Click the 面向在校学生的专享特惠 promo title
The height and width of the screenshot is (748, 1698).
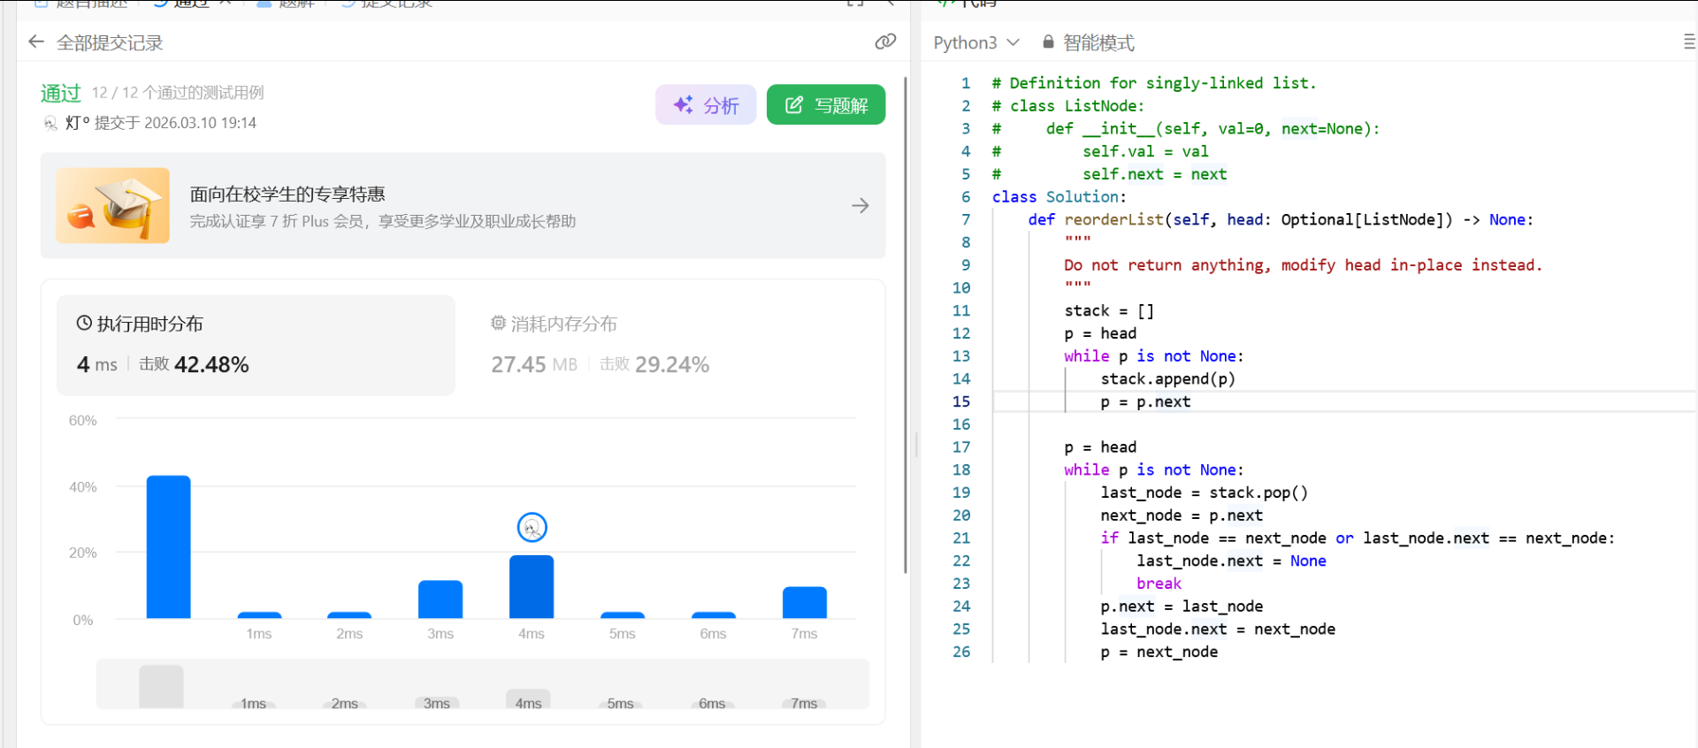(x=287, y=194)
